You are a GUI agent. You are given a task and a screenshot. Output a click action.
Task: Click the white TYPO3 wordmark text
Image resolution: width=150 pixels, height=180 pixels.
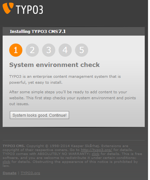29,10
